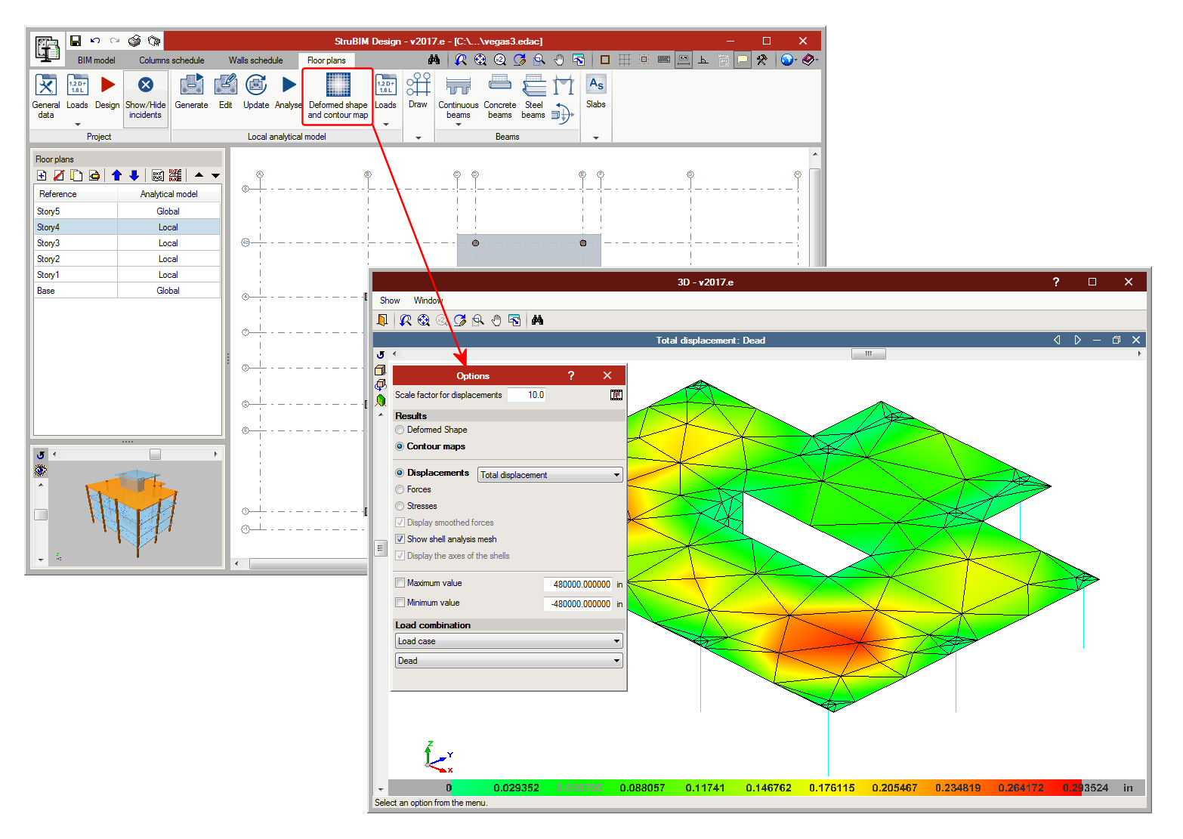
Task: Open the Total displacement dropdown
Action: click(549, 475)
